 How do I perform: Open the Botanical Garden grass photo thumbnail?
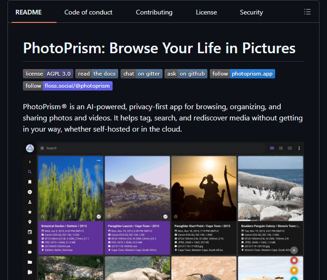coord(71,189)
